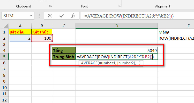Select row 6 header
Image resolution: width=194 pixels, height=103 pixels.
(x=4, y=63)
